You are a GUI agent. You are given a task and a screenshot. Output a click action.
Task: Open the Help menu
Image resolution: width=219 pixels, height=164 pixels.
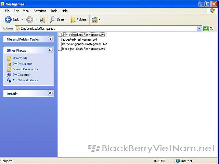click(x=65, y=11)
